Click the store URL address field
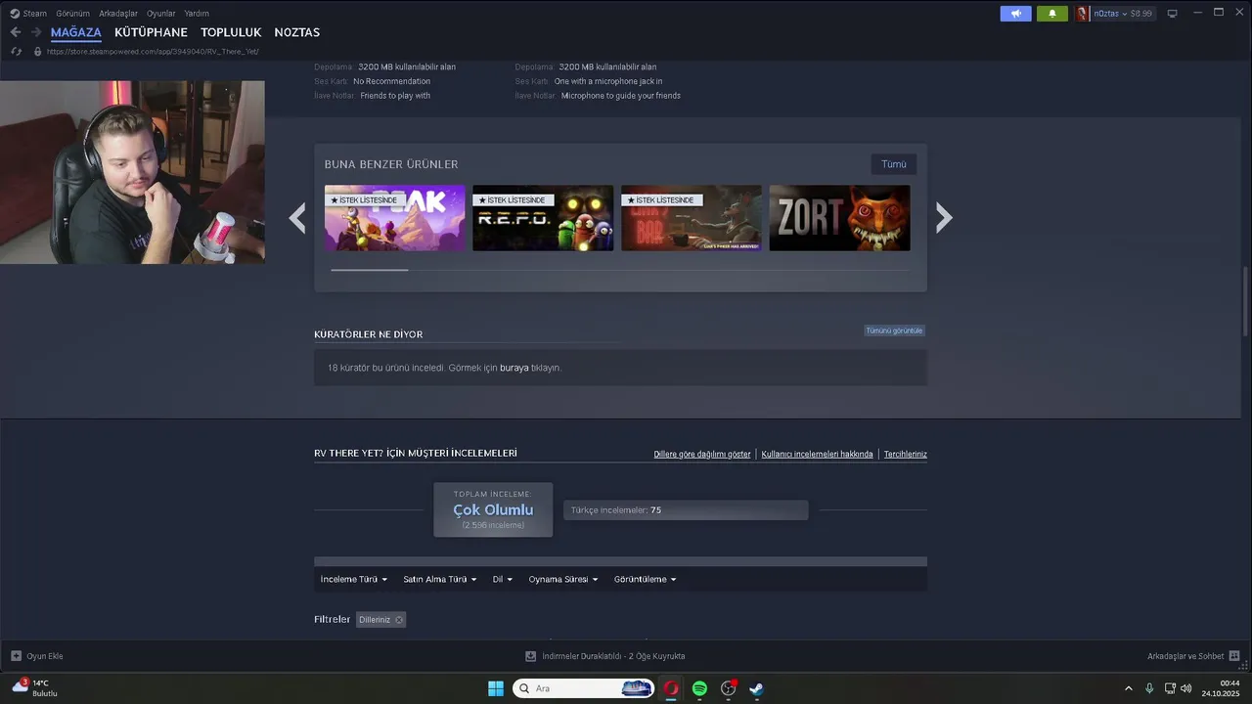This screenshot has height=704, width=1252. 153,51
